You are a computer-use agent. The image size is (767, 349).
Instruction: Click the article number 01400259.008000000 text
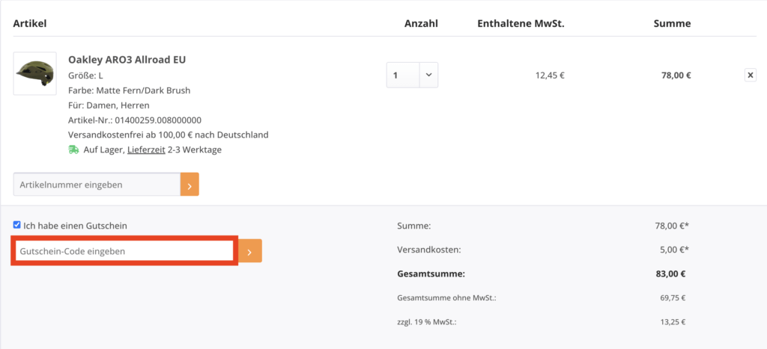point(158,120)
